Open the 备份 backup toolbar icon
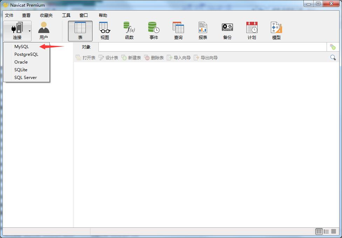The height and width of the screenshot is (238, 342). click(x=227, y=31)
